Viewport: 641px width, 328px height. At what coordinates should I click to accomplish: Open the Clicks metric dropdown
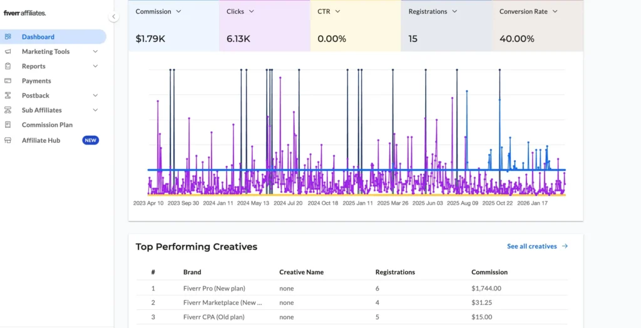point(252,11)
